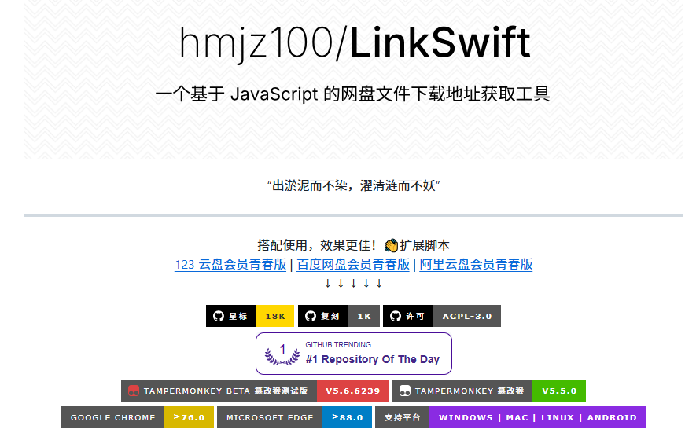Open the 123 云盘会员青春版 link

230,265
